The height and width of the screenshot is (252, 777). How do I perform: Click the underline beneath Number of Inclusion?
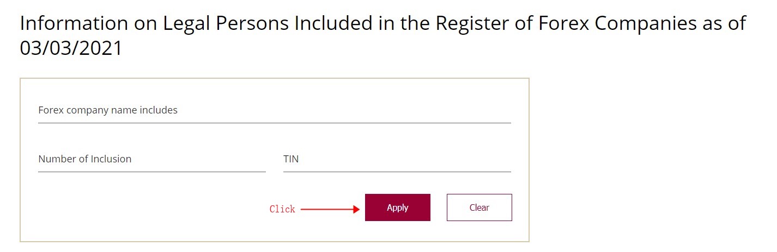(x=151, y=172)
